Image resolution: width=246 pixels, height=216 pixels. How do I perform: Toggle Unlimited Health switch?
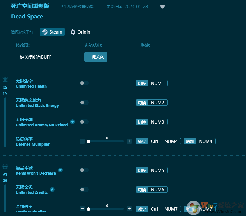[84, 83]
